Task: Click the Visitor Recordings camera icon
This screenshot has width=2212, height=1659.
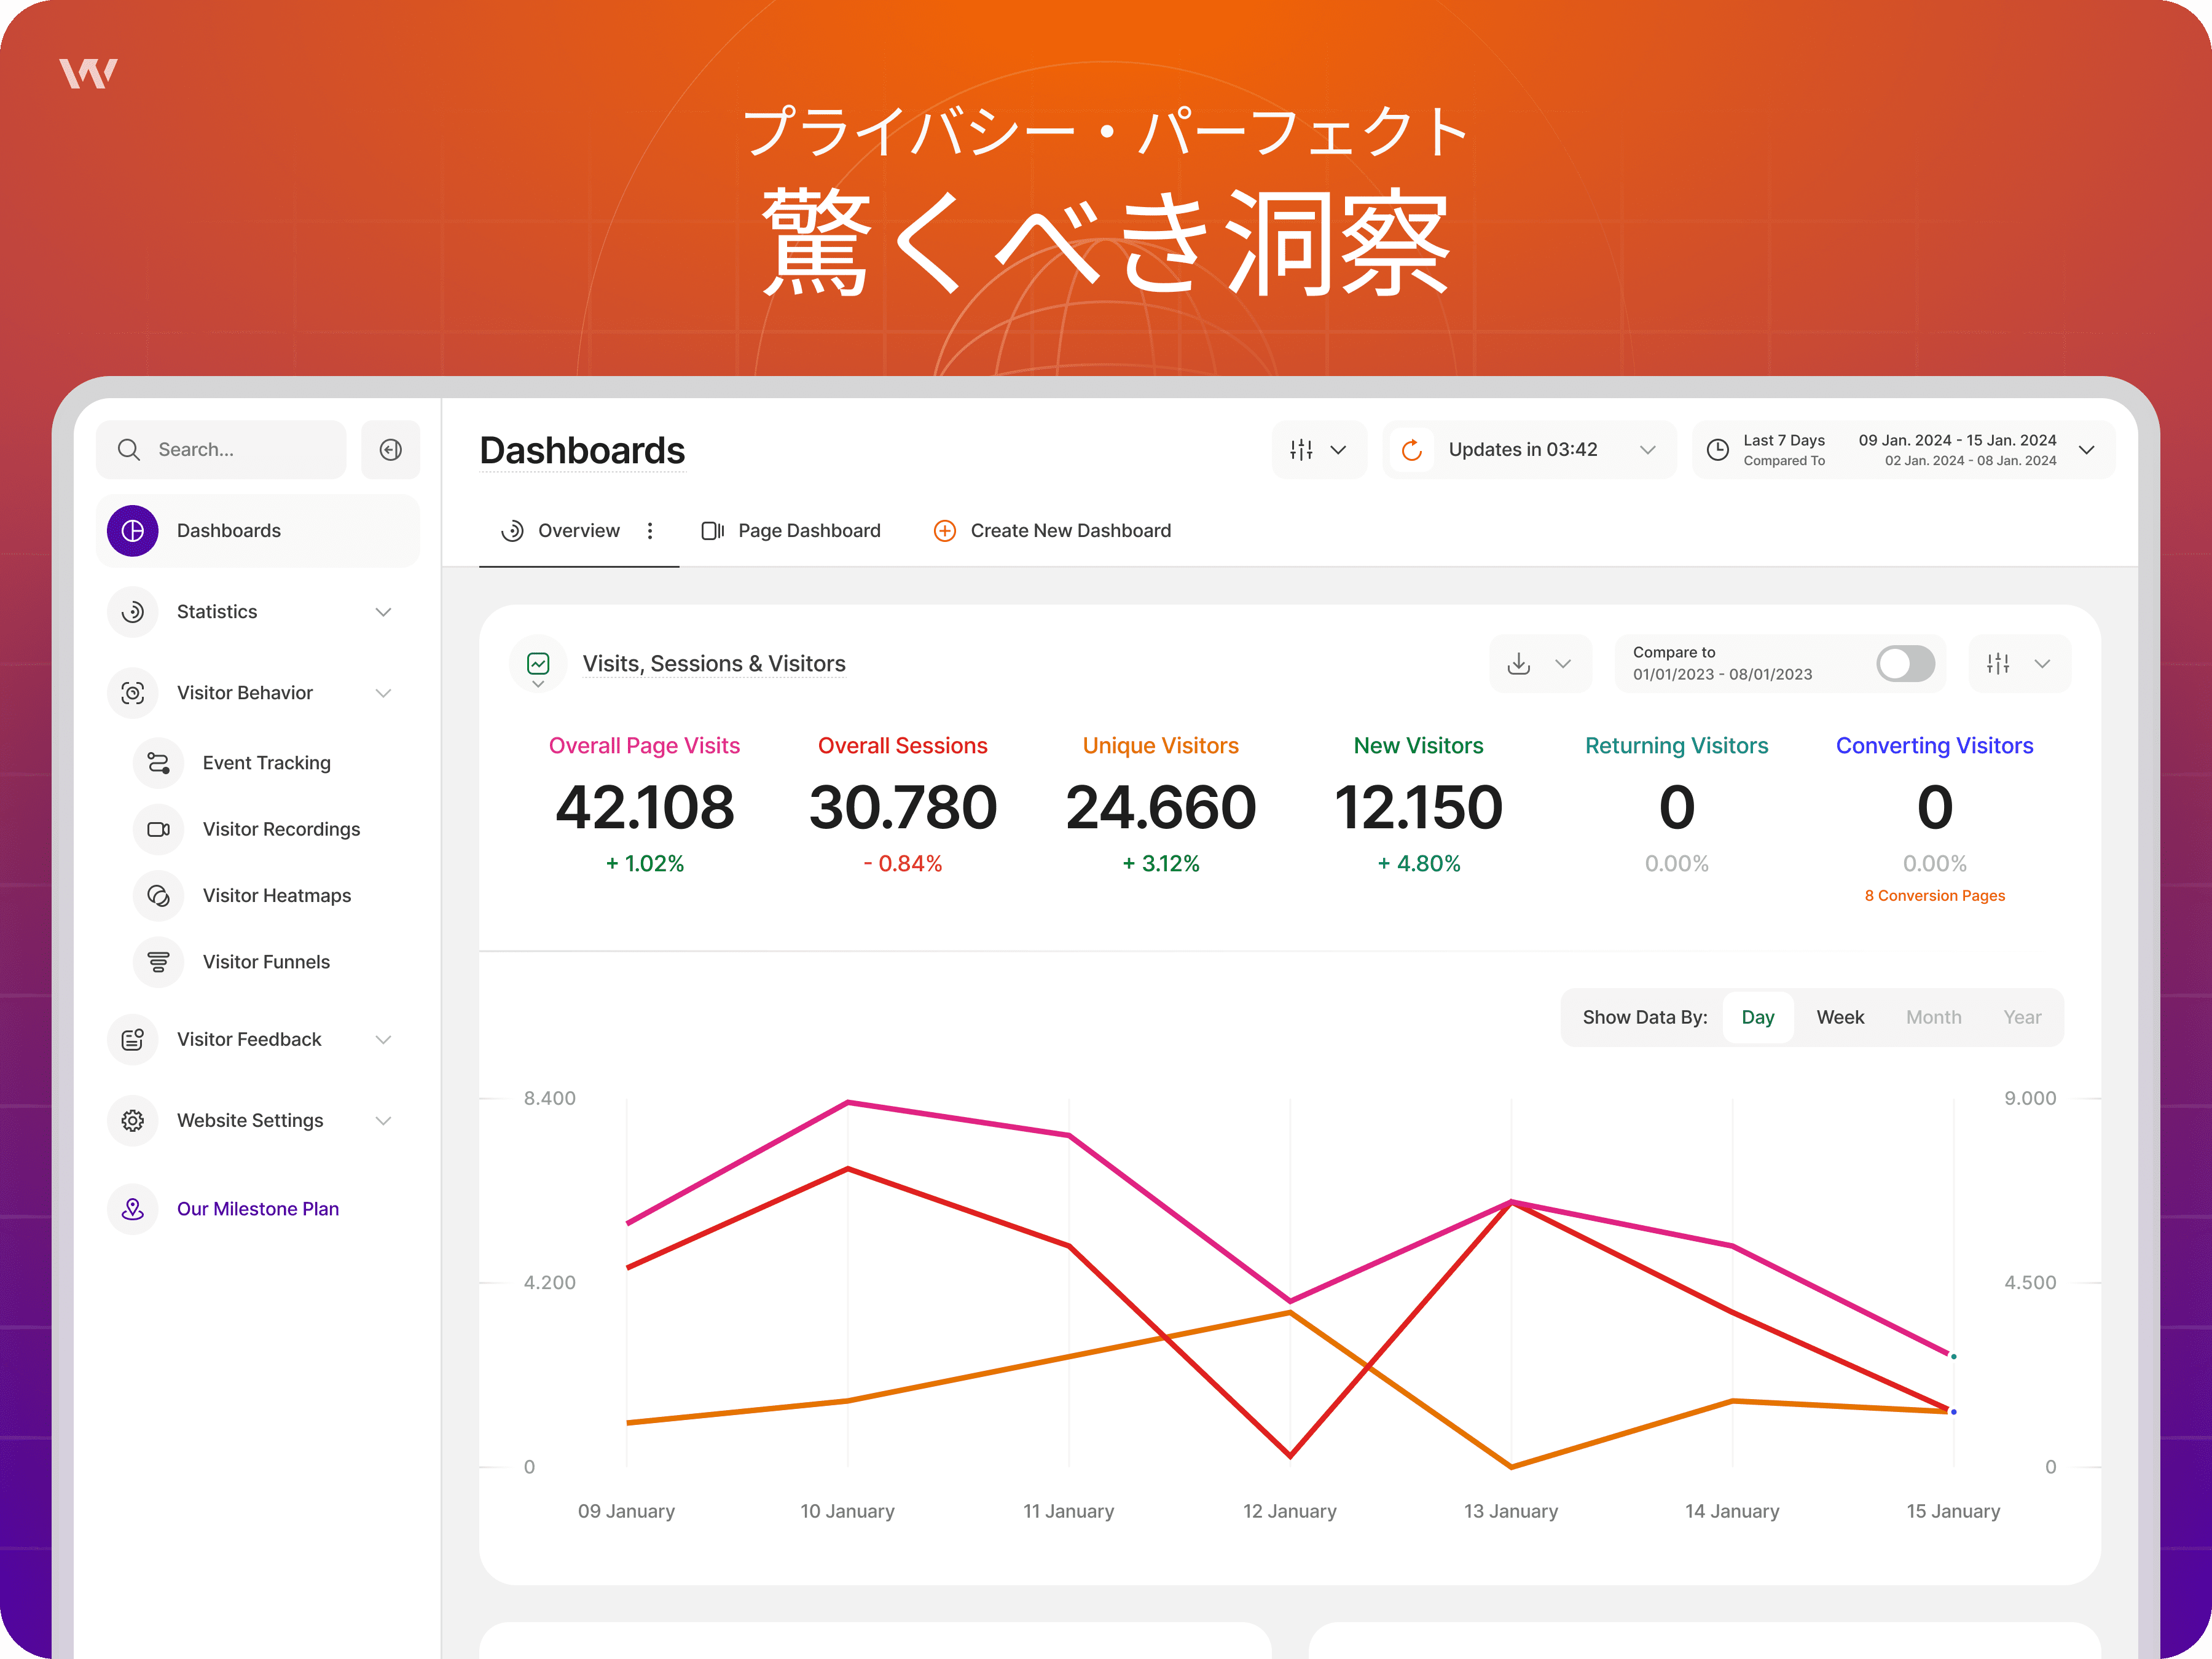Action: click(158, 829)
